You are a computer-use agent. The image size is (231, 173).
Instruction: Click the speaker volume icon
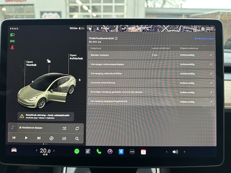click(175, 152)
